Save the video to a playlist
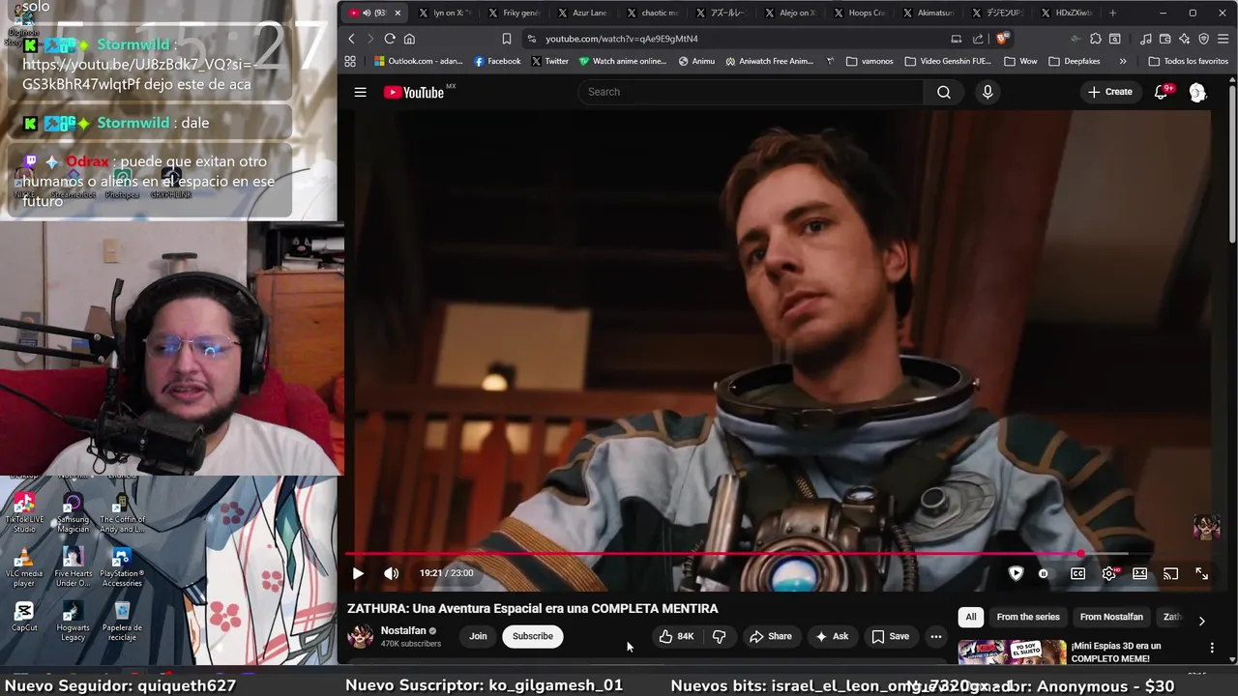This screenshot has height=696, width=1238. point(891,636)
